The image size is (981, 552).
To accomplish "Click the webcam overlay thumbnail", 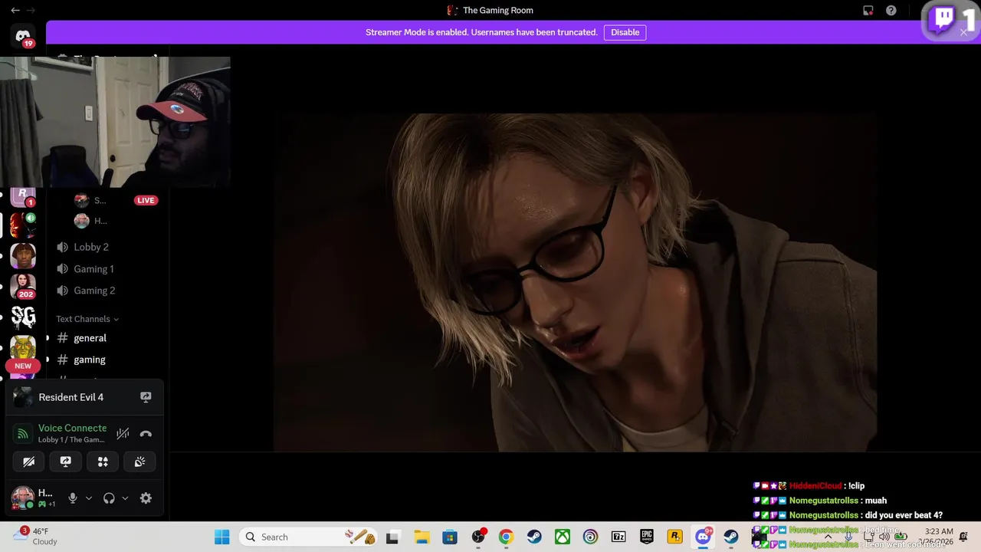I will 115,122.
